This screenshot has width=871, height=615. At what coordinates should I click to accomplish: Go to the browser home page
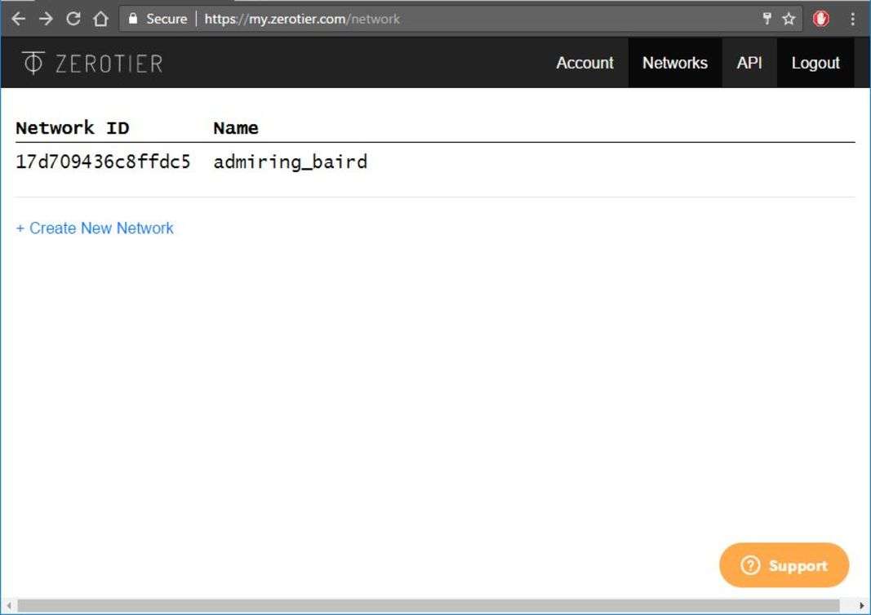click(101, 19)
